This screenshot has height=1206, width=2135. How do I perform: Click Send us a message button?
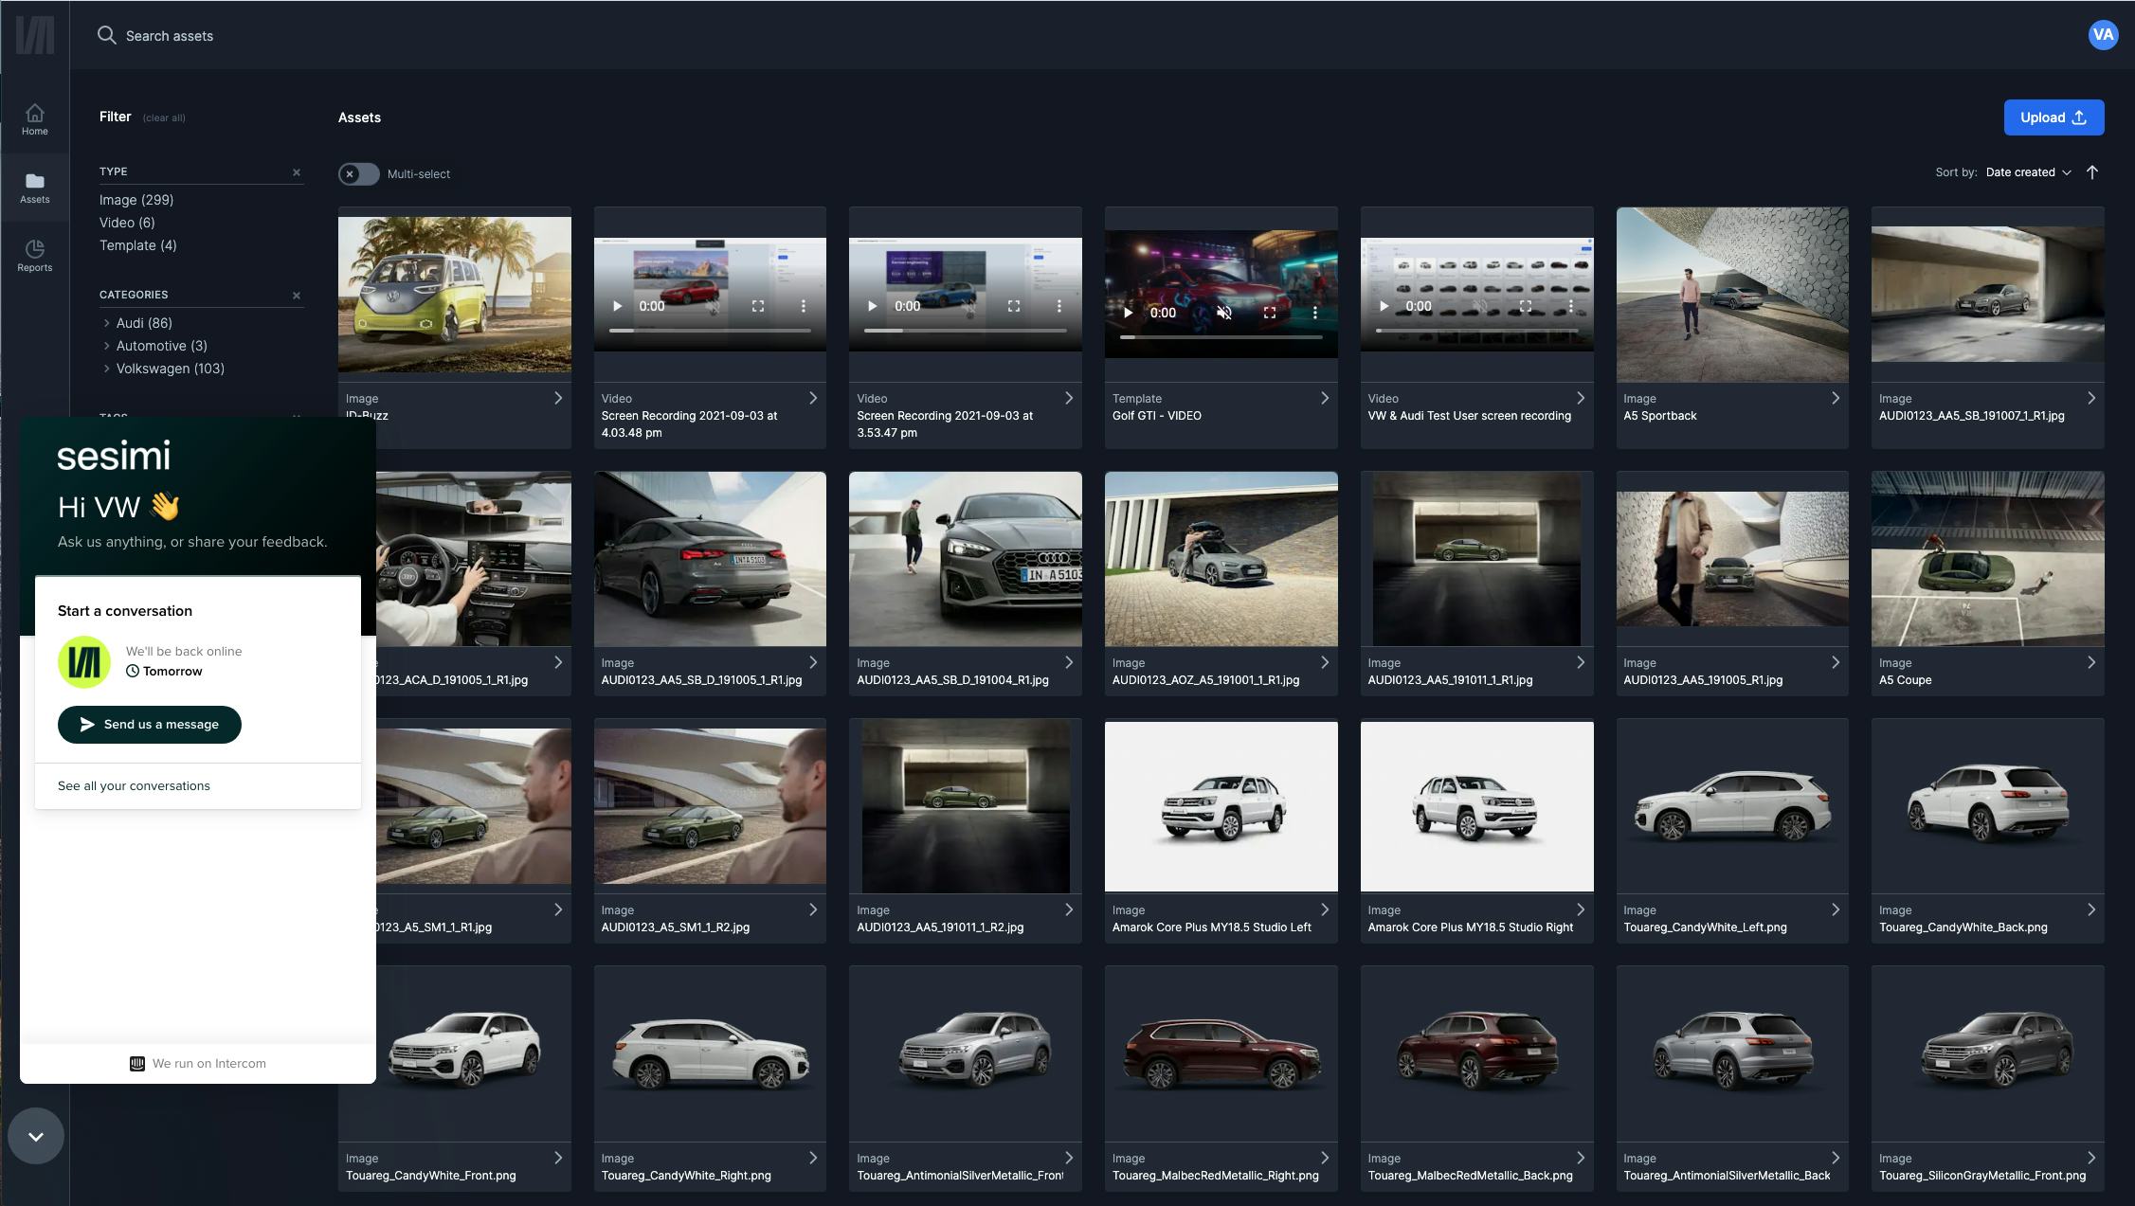[150, 725]
